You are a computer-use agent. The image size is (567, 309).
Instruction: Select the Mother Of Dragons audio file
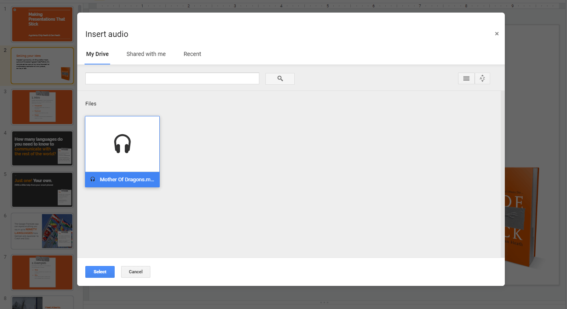click(x=122, y=152)
